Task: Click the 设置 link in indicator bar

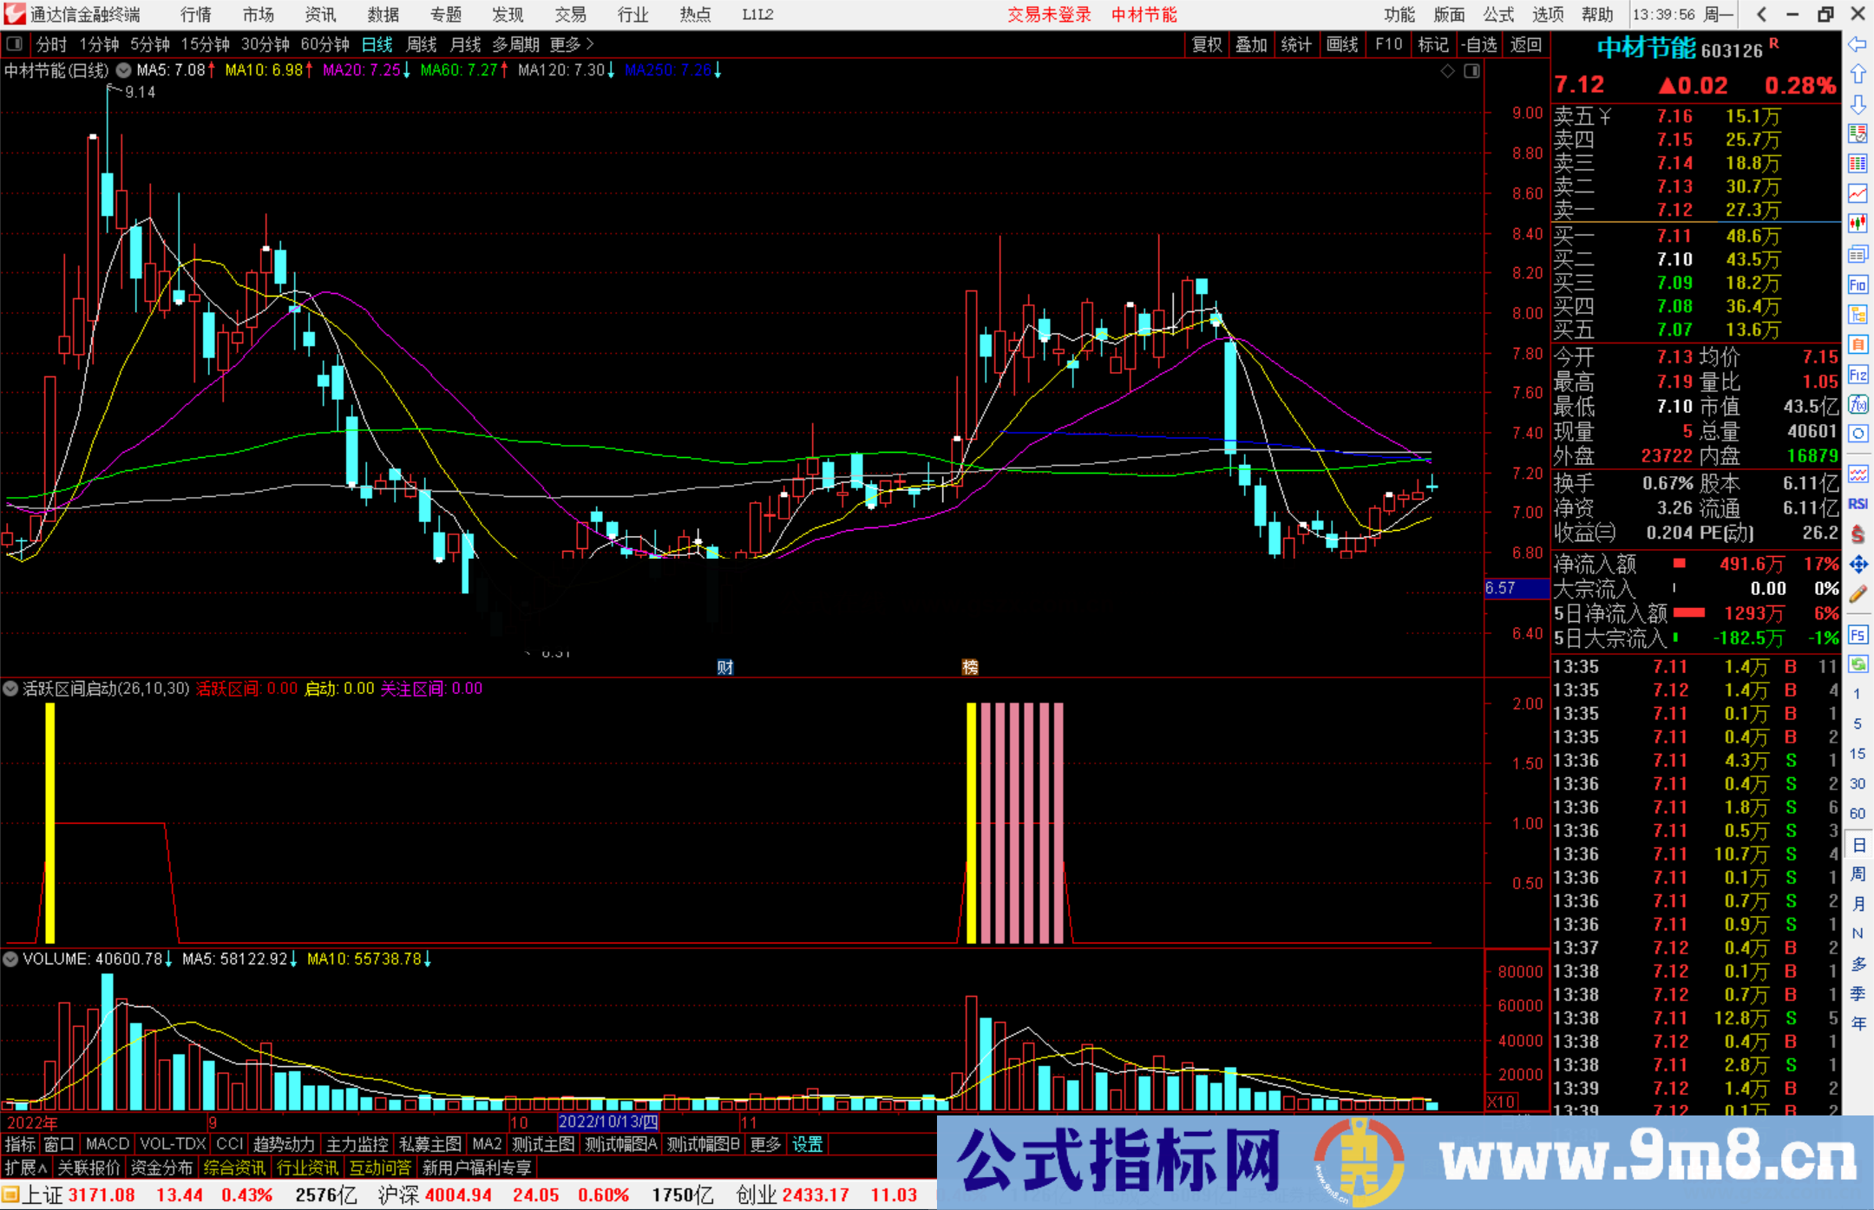Action: (807, 1144)
